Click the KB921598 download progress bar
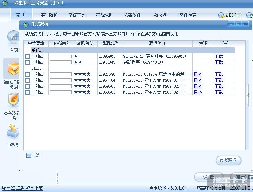This screenshot has width=253, height=192. [x=61, y=74]
